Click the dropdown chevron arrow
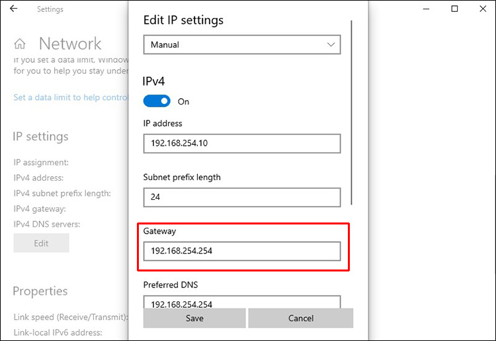Viewport: 496px width, 341px height. click(331, 45)
